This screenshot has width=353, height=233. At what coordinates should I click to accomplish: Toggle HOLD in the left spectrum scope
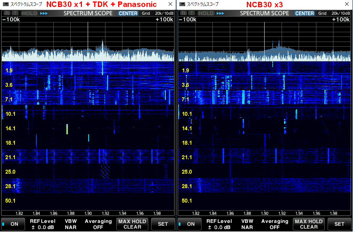click(29, 13)
